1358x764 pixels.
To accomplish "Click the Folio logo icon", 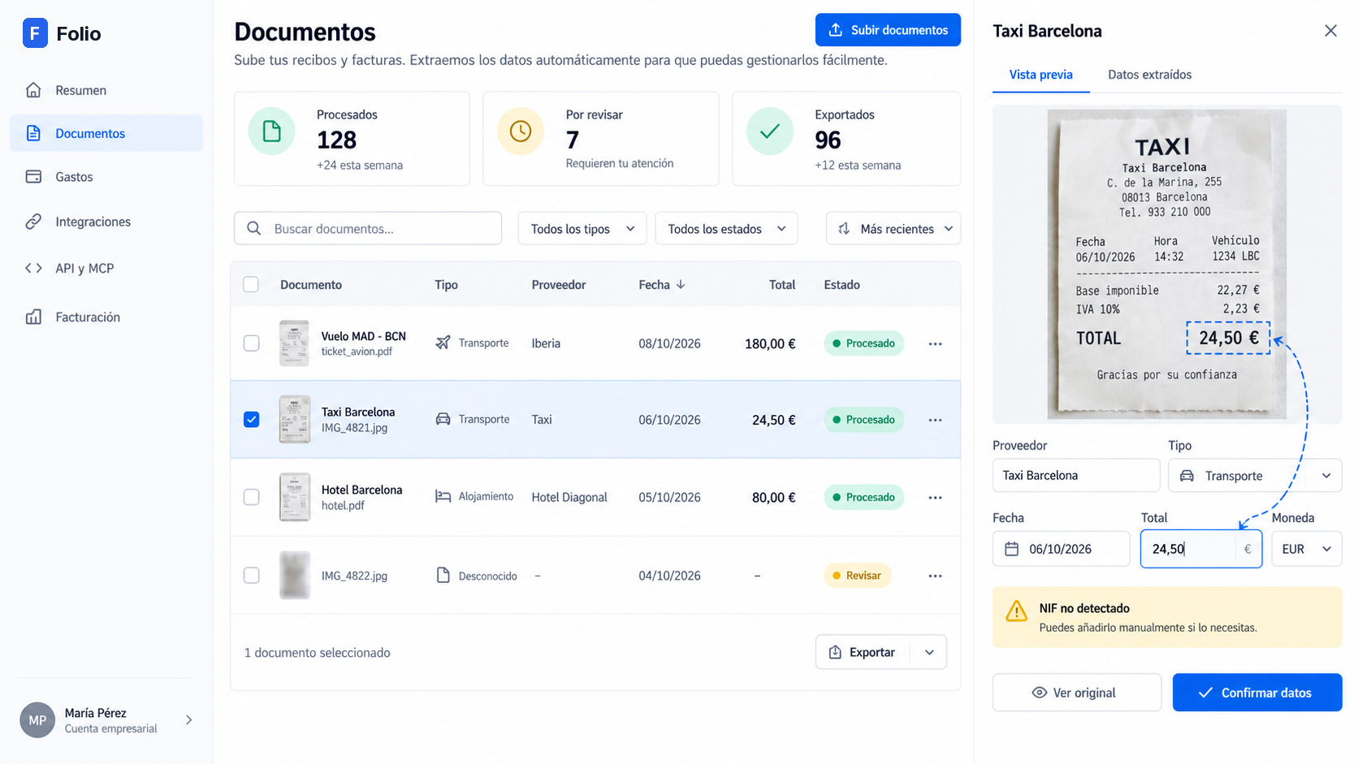I will pyautogui.click(x=35, y=33).
